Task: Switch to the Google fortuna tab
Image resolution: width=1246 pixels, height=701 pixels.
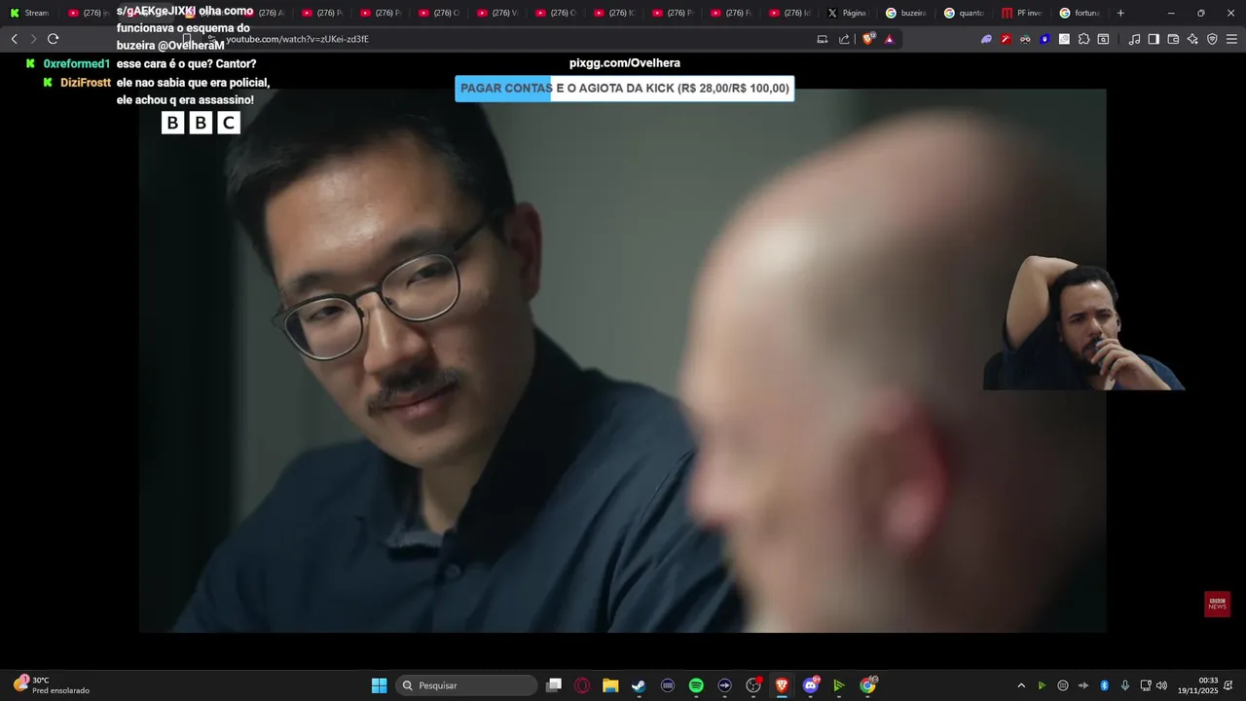Action: click(1081, 13)
